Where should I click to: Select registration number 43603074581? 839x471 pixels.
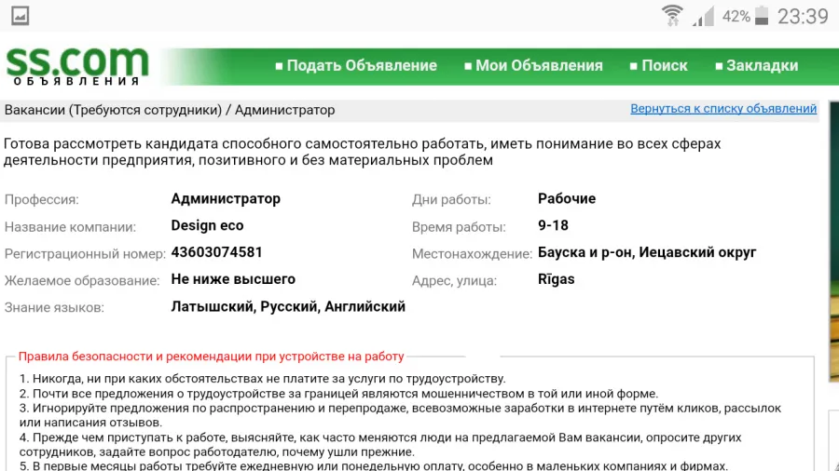pyautogui.click(x=216, y=252)
